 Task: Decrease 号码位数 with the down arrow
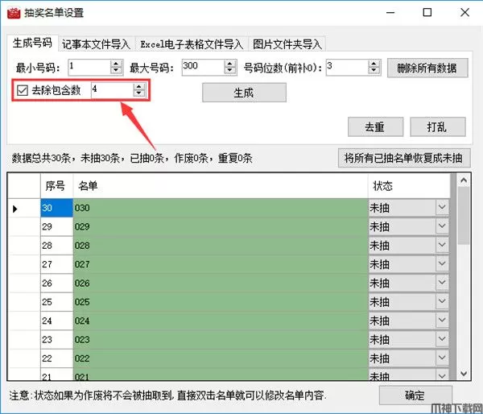(x=374, y=71)
